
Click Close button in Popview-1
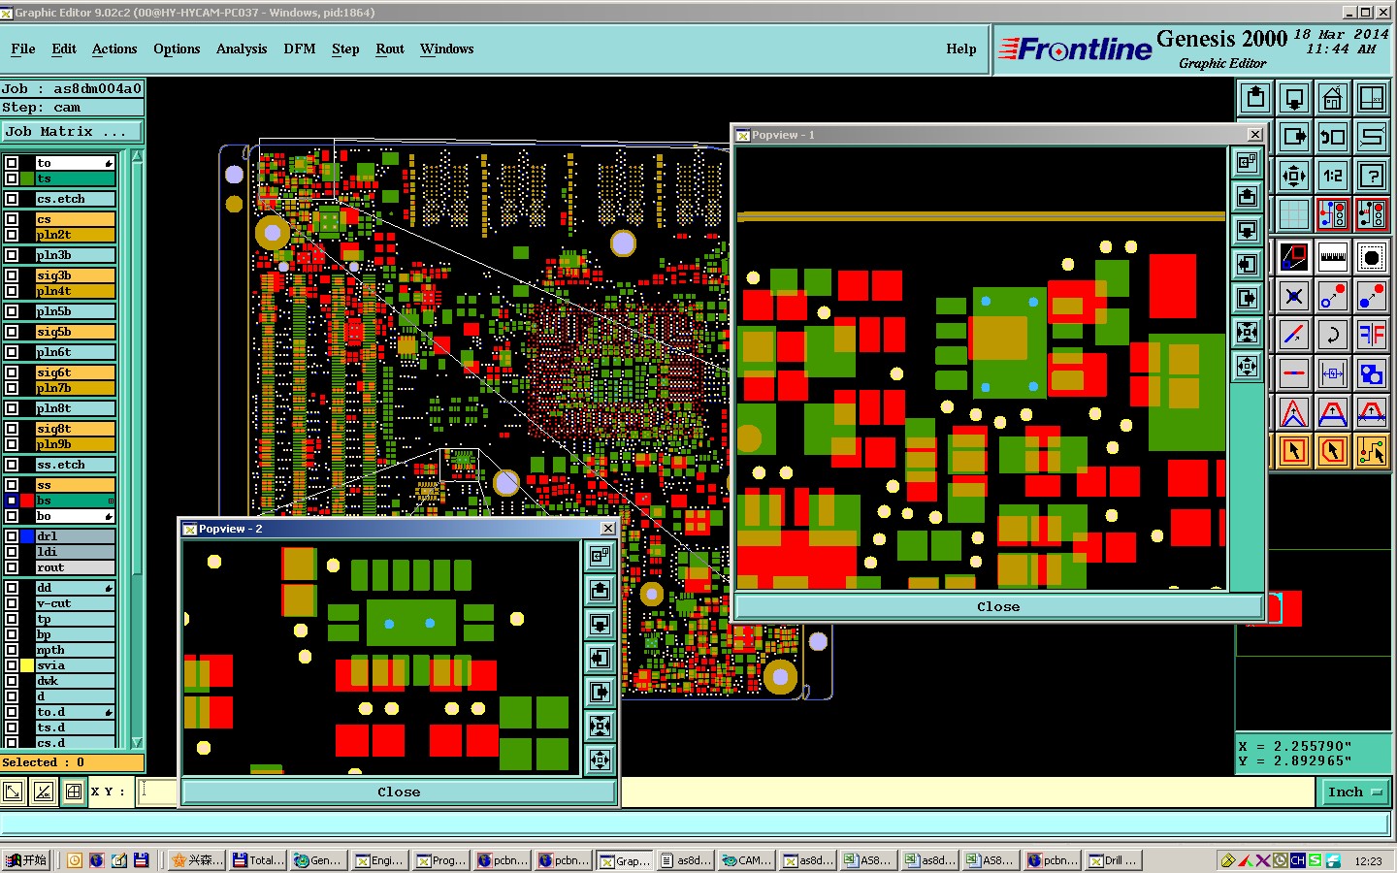point(998,607)
